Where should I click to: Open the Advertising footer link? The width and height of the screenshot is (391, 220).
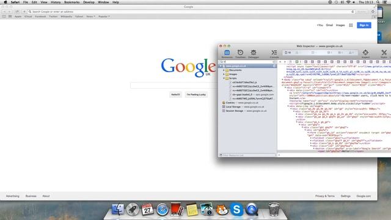pyautogui.click(x=13, y=196)
